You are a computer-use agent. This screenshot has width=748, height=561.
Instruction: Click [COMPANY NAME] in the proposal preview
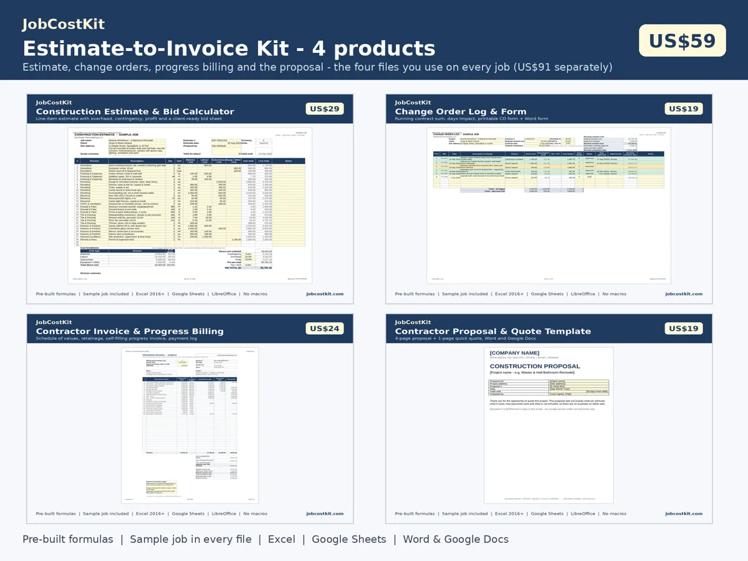[x=514, y=353]
